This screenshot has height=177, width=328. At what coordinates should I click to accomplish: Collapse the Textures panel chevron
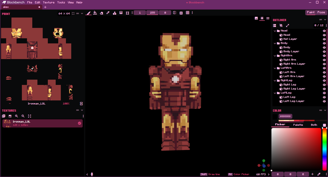(x=82, y=110)
